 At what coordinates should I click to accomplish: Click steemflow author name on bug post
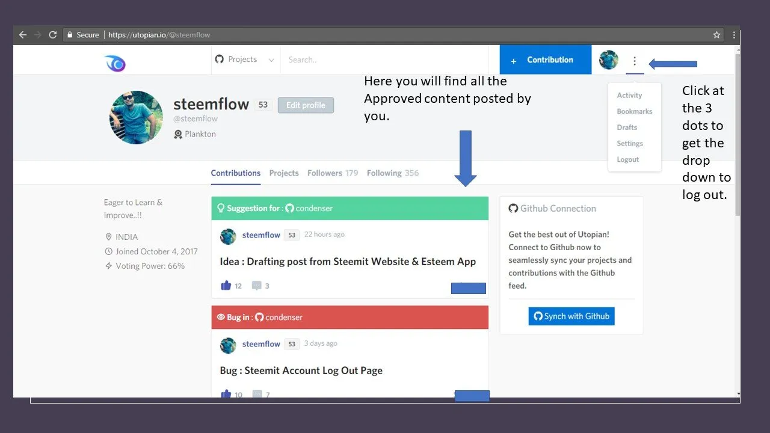tap(261, 344)
